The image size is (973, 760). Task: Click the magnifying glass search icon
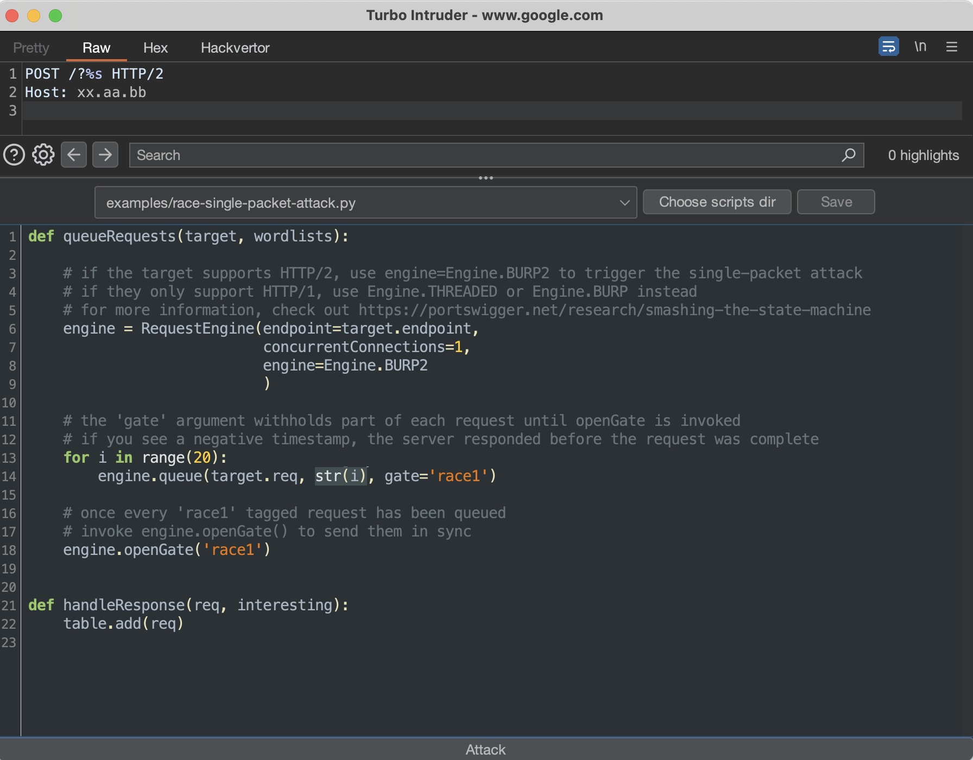(x=848, y=155)
